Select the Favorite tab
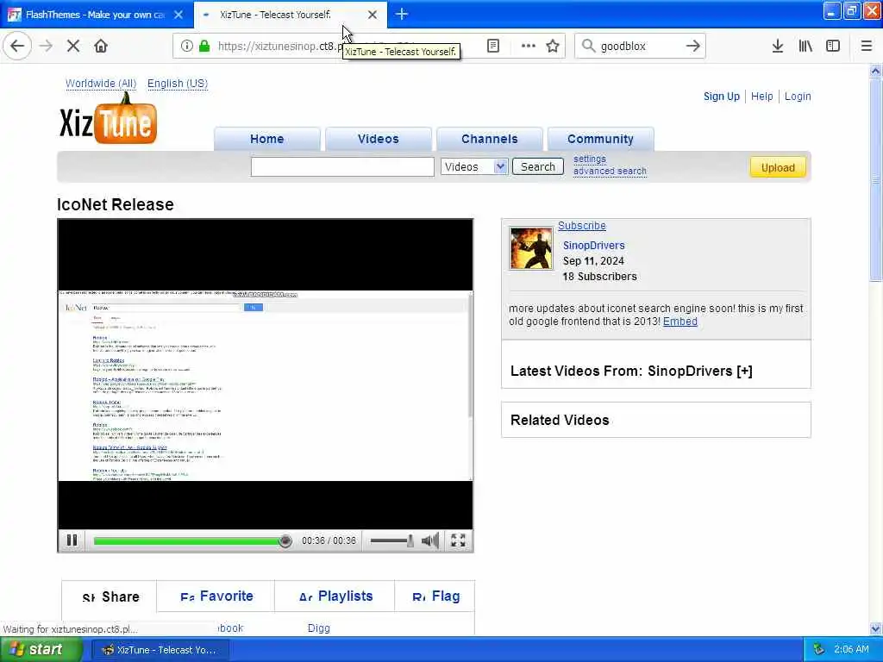Viewport: 883px width, 662px height. pyautogui.click(x=216, y=596)
